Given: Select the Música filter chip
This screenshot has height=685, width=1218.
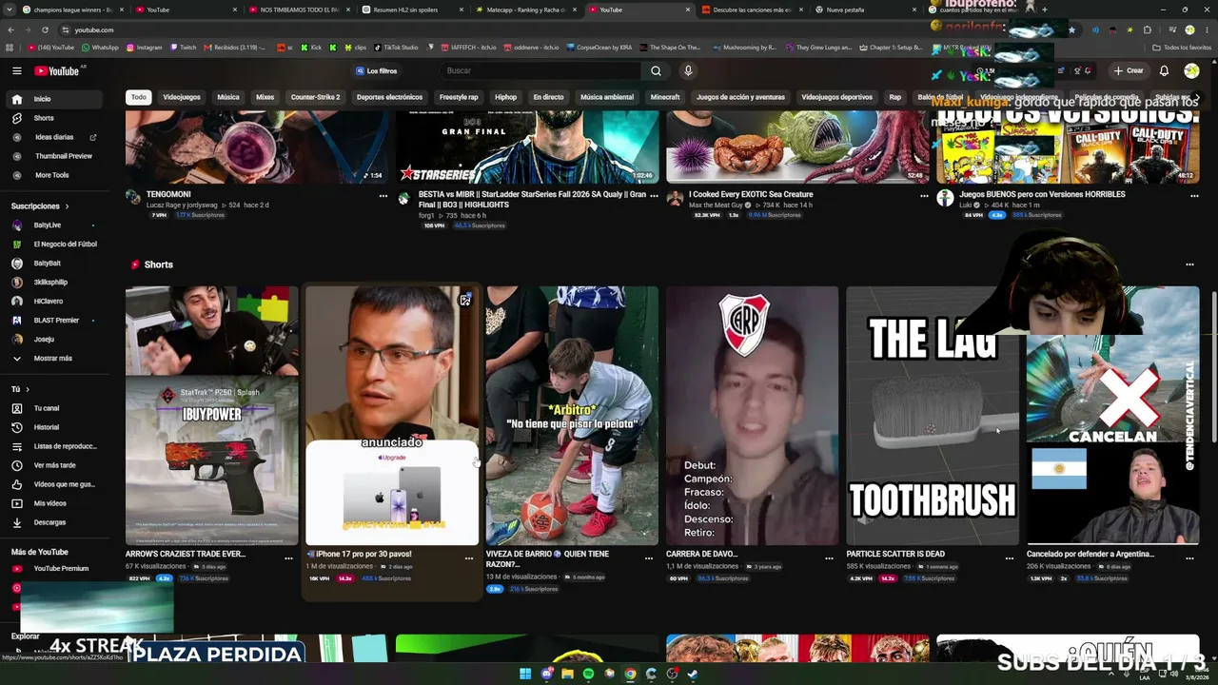Looking at the screenshot, I should 228,97.
